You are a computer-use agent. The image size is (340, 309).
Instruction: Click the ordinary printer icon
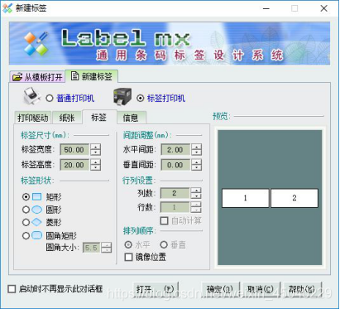[x=31, y=96]
